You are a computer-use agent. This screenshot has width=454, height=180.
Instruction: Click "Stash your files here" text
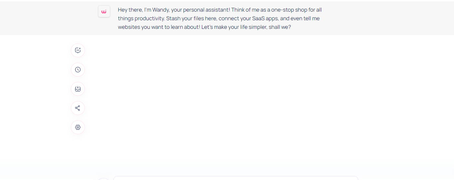[x=191, y=19]
